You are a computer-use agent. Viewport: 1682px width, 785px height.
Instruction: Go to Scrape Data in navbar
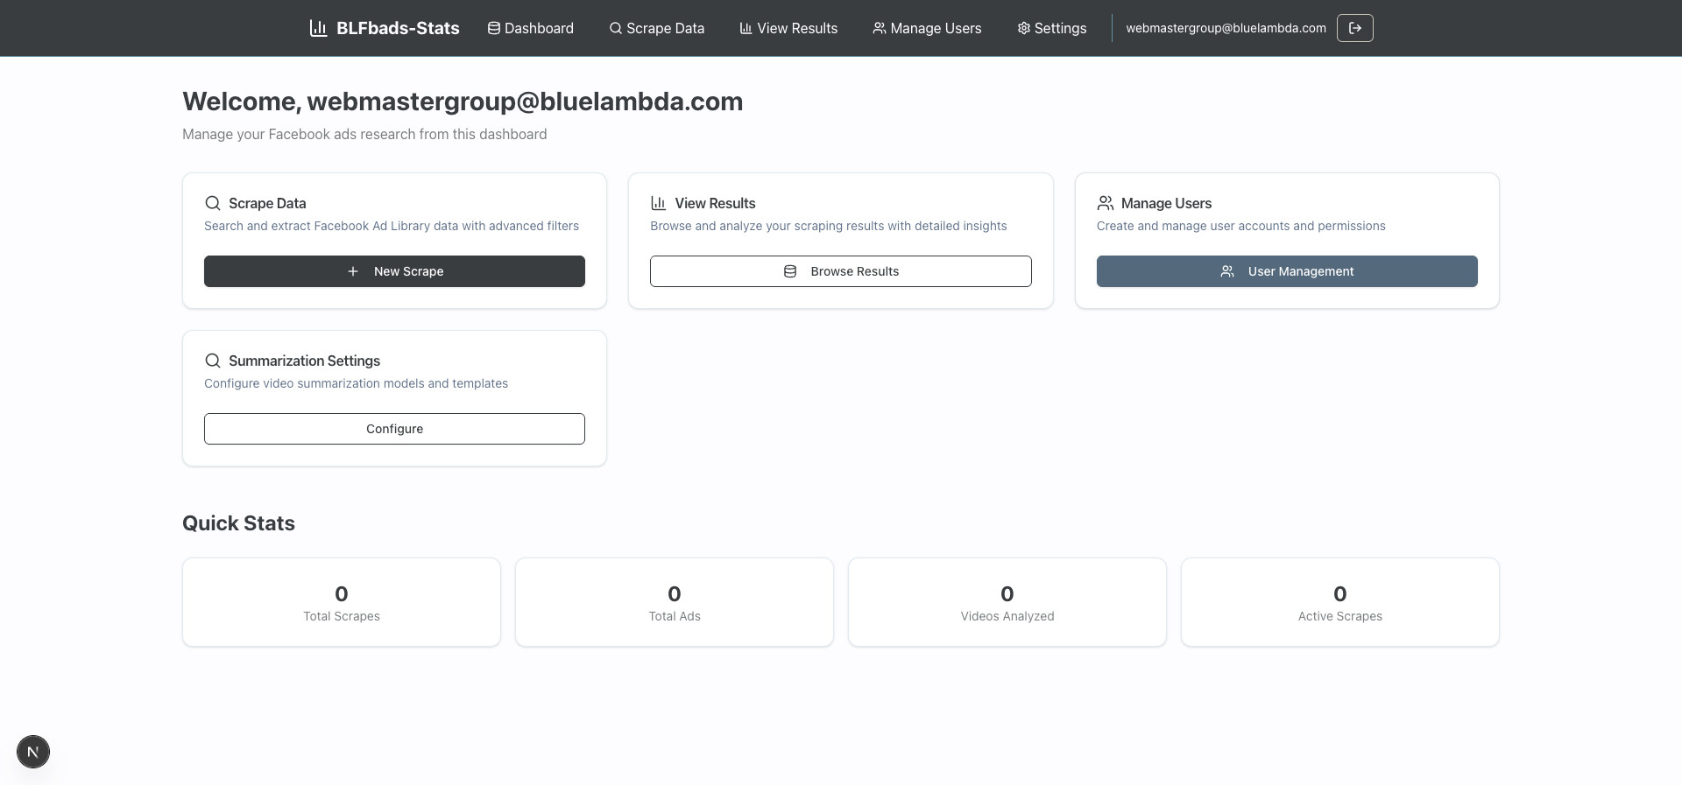pos(657,28)
